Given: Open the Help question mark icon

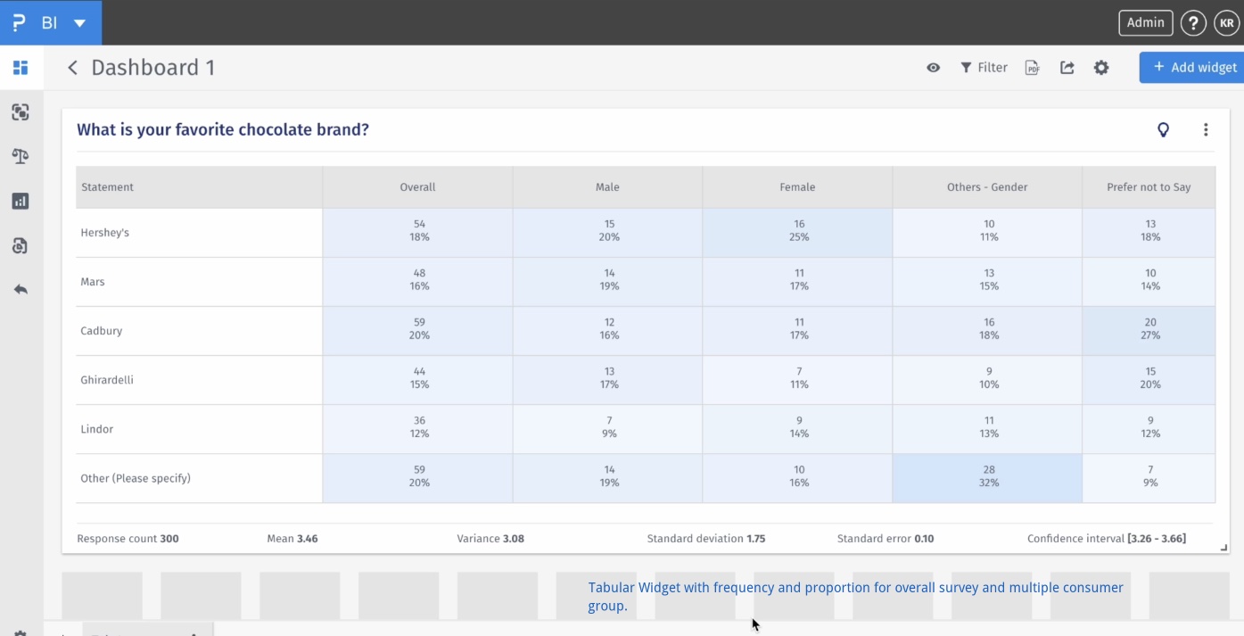Looking at the screenshot, I should [1193, 22].
